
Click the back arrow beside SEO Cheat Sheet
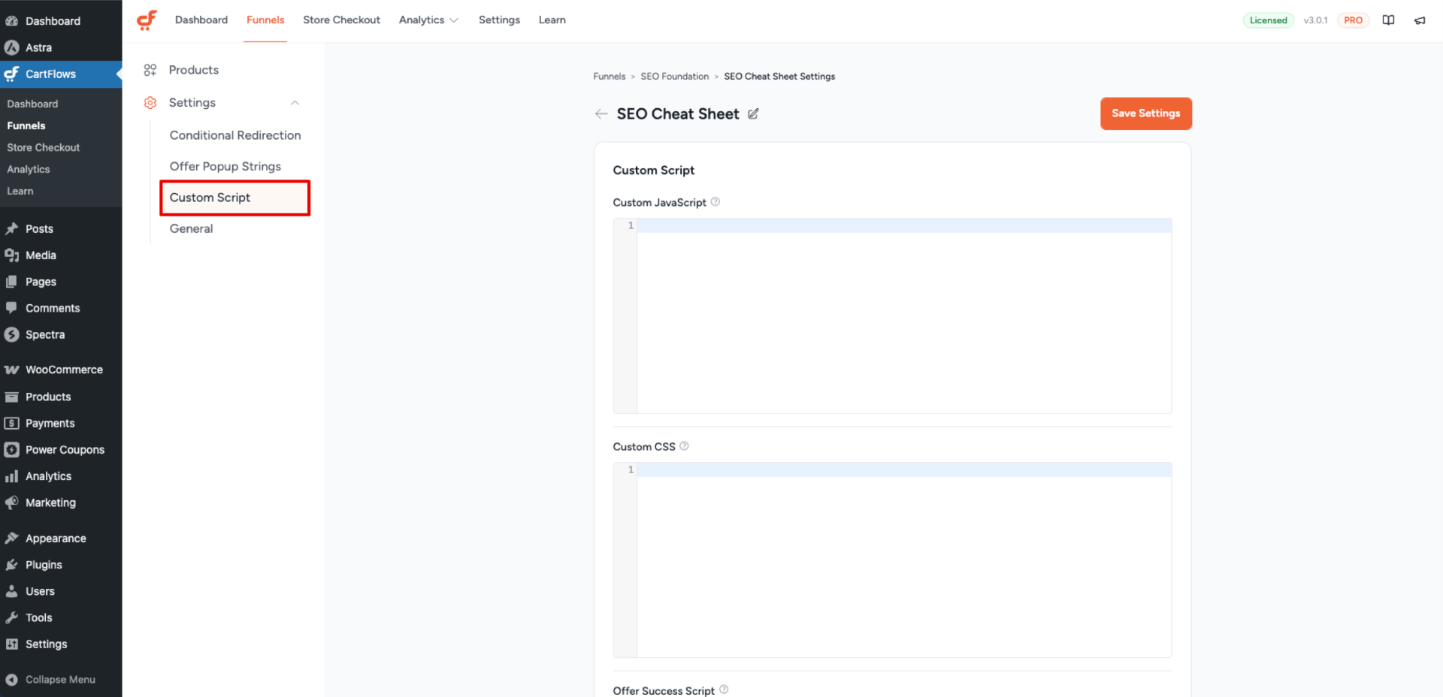coord(601,113)
